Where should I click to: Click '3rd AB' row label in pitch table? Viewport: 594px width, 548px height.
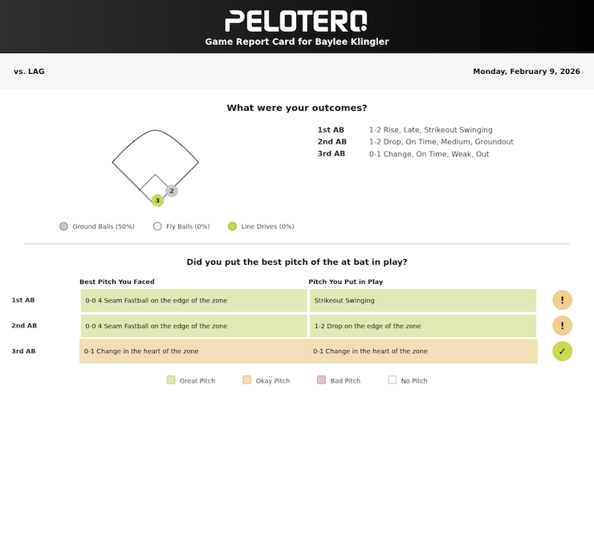23,351
